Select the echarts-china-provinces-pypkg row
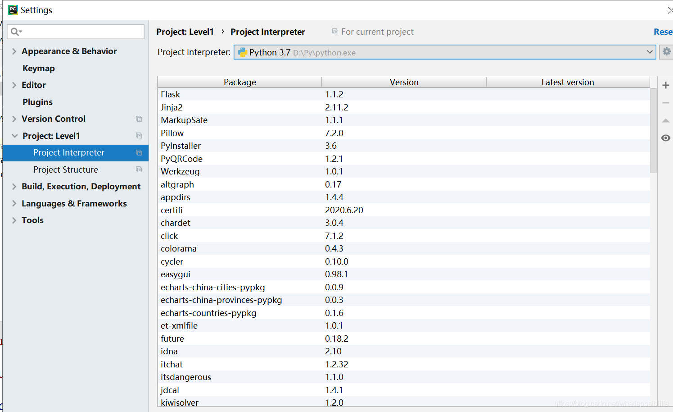 tap(404, 300)
